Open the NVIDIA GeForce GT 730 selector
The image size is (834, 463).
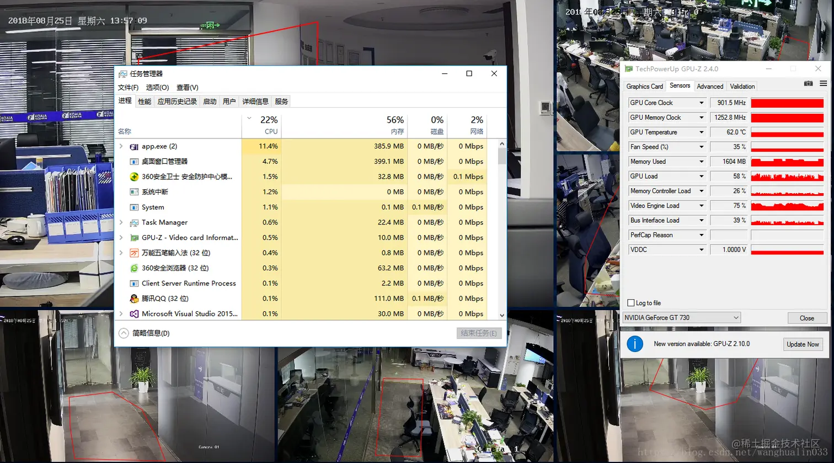click(x=681, y=318)
